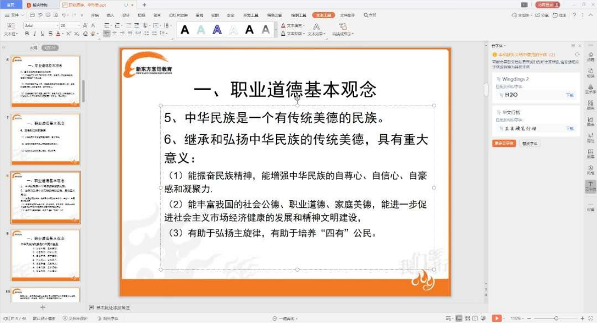The width and height of the screenshot is (597, 323).
Task: Download the H2O font
Action: click(569, 95)
